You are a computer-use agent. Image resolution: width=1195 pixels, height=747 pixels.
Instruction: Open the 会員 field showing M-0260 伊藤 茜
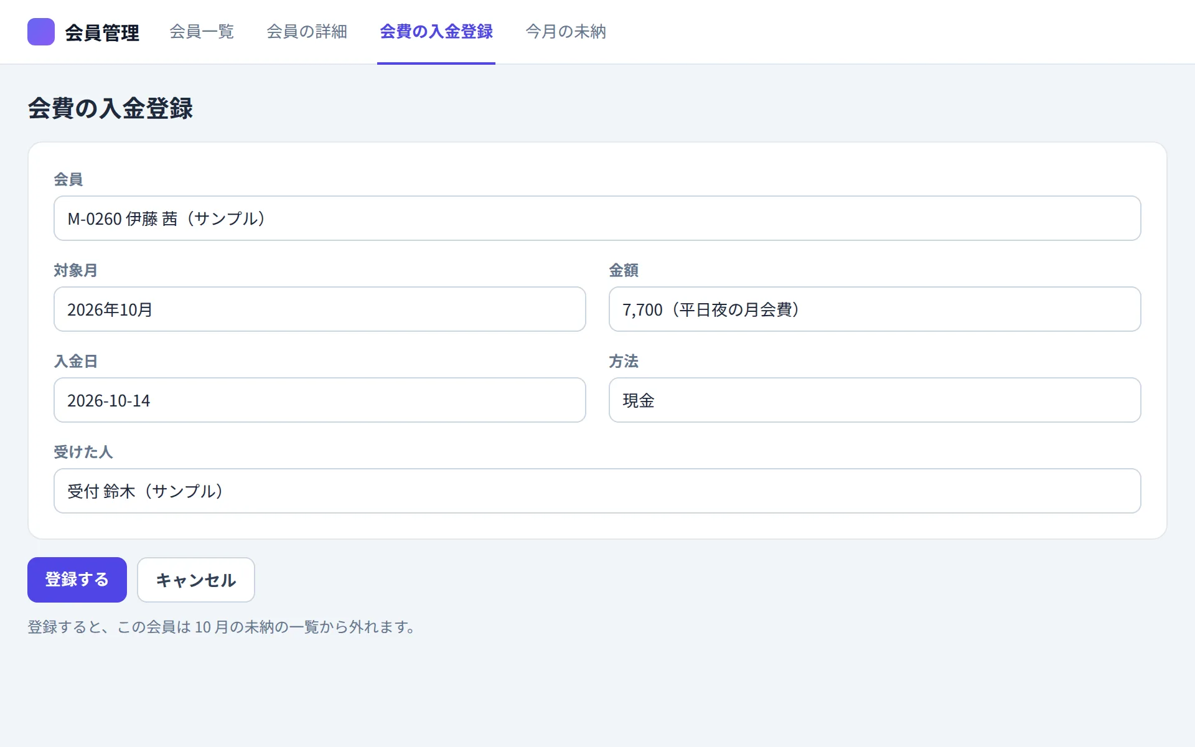coord(597,218)
